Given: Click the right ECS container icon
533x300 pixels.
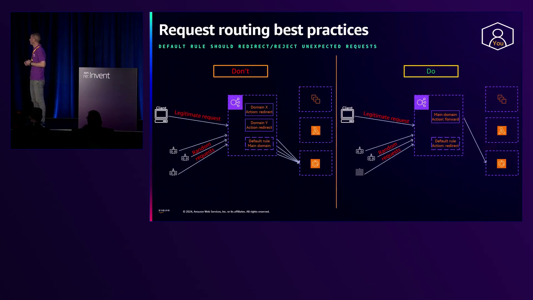Looking at the screenshot, I should click(502, 164).
